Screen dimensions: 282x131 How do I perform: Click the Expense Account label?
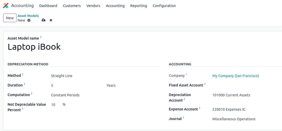tap(183, 109)
